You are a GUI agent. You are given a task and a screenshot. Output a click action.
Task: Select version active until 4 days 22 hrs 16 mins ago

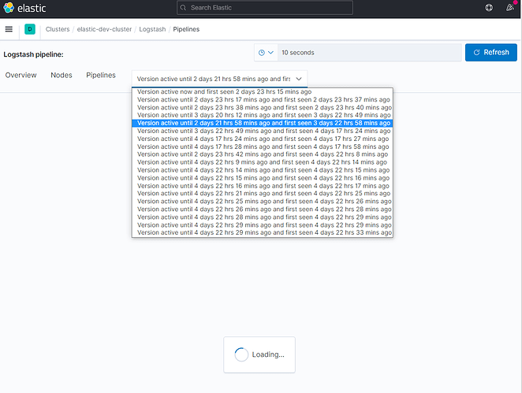click(x=263, y=186)
